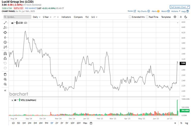The width and height of the screenshot is (191, 128).
Task: Expand the chart legend collapse arrow
Action: coord(178,23)
